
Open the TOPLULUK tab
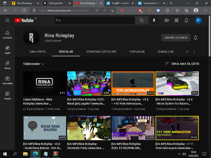point(137,52)
